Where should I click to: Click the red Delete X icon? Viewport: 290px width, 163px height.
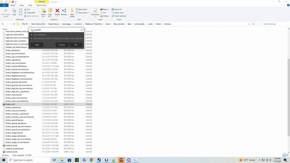click(58, 11)
